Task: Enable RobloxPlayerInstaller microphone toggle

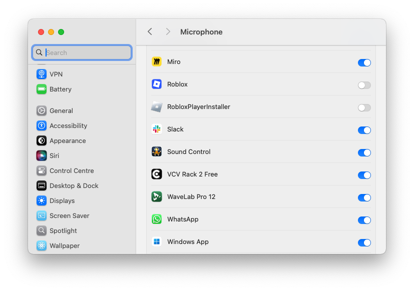Action: tap(364, 107)
